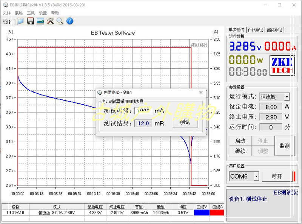Click the 启动 start button
Image resolution: width=302 pixels, height=224 pixels.
click(240, 141)
